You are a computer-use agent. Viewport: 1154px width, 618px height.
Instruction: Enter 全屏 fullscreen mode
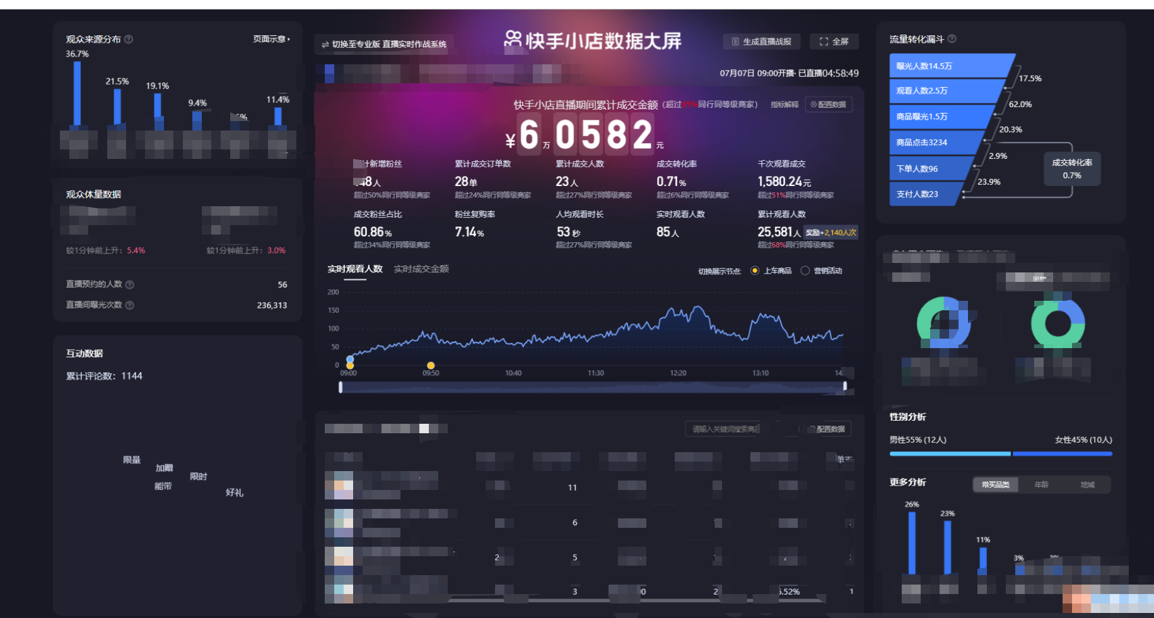tap(834, 42)
